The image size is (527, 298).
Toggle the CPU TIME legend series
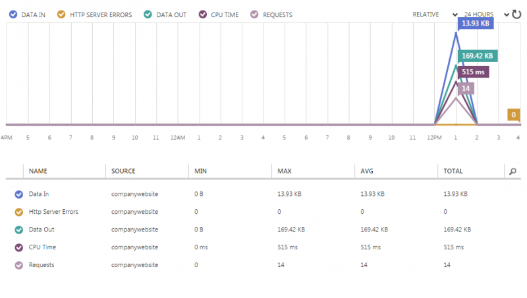[x=220, y=14]
